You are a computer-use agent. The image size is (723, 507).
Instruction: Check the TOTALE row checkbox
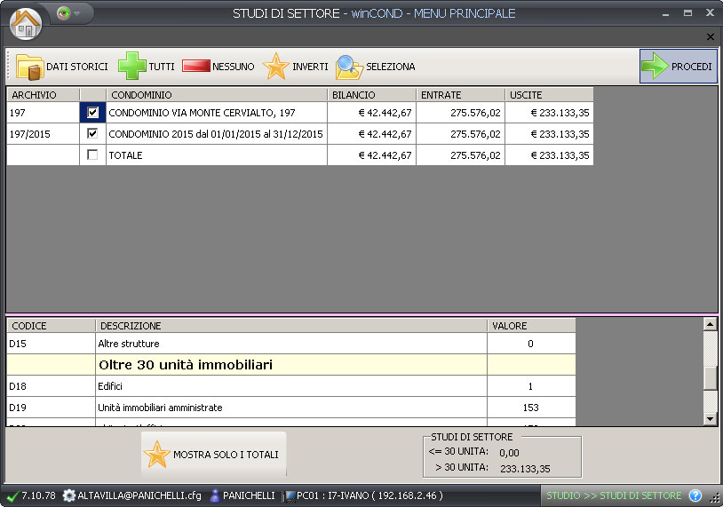[x=93, y=155]
